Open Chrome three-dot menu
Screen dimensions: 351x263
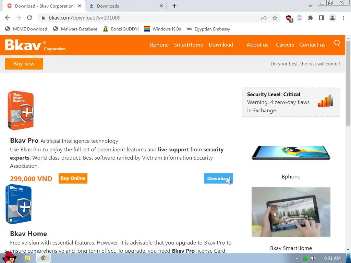(x=343, y=18)
